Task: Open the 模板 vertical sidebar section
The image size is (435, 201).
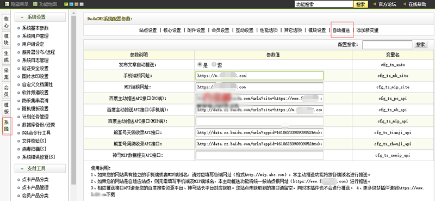Action: pyautogui.click(x=7, y=108)
